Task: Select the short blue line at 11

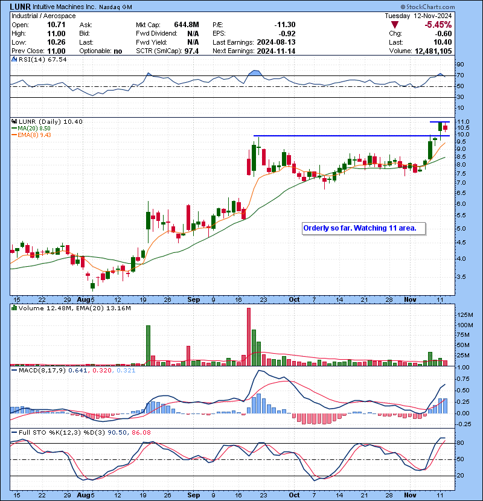Action: pos(440,122)
